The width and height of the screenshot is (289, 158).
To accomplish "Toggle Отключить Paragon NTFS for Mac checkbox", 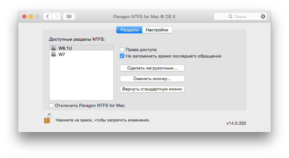I will (52, 105).
